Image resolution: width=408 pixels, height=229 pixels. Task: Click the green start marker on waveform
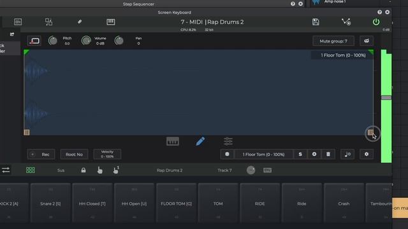pyautogui.click(x=26, y=52)
